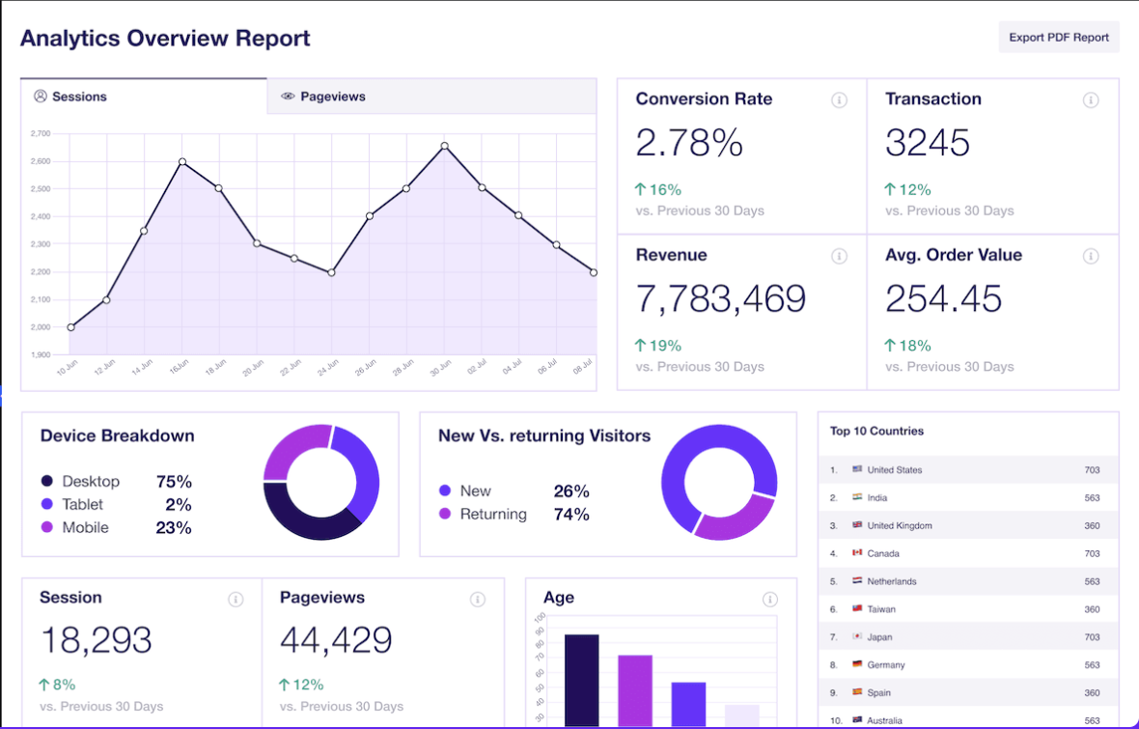Screen dimensions: 1139x729
Task: Click the Returning 74% value
Action: tap(571, 514)
